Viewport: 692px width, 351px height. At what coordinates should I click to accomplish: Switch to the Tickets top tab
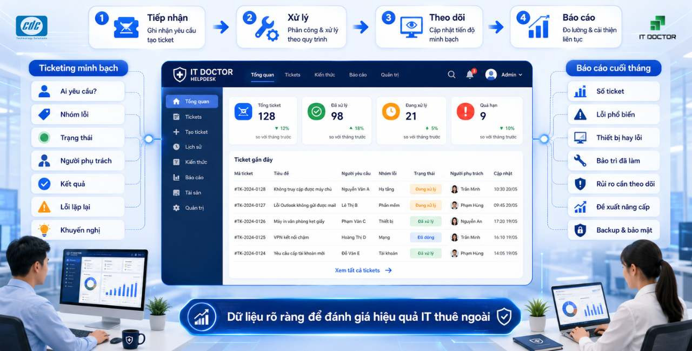[292, 75]
